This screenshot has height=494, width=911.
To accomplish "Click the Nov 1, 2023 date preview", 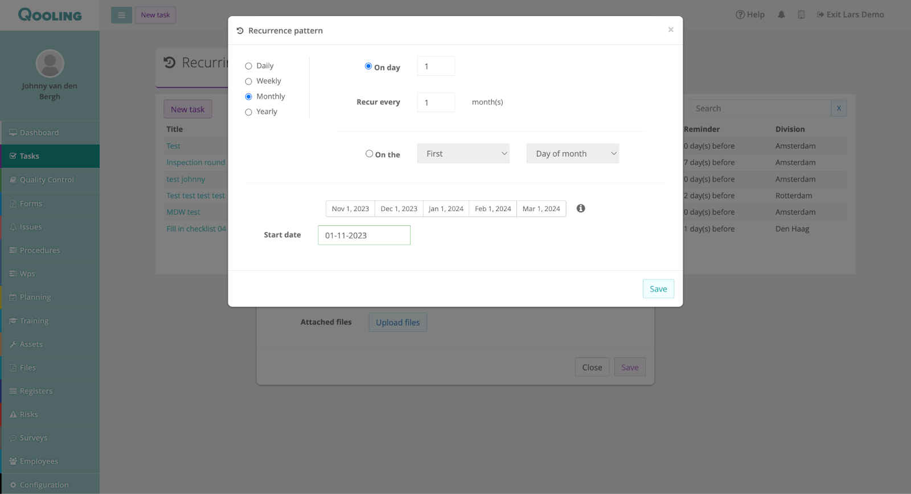I will point(350,209).
